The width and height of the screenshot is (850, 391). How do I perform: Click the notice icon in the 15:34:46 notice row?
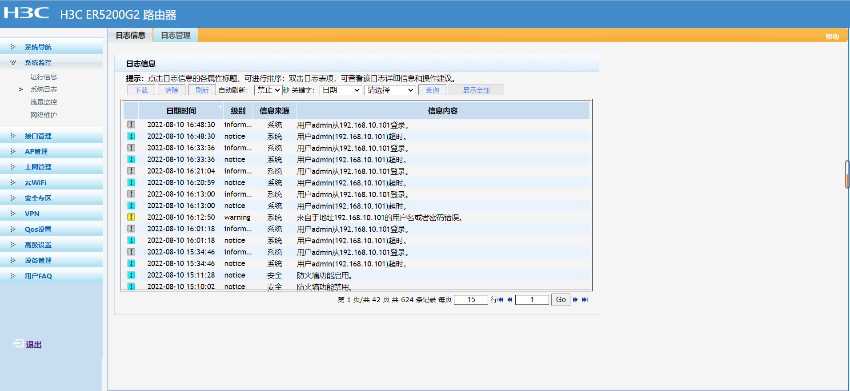point(131,263)
